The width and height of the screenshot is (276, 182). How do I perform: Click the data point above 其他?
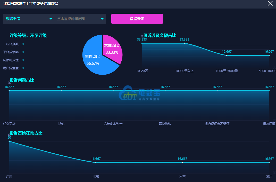(x=61, y=91)
